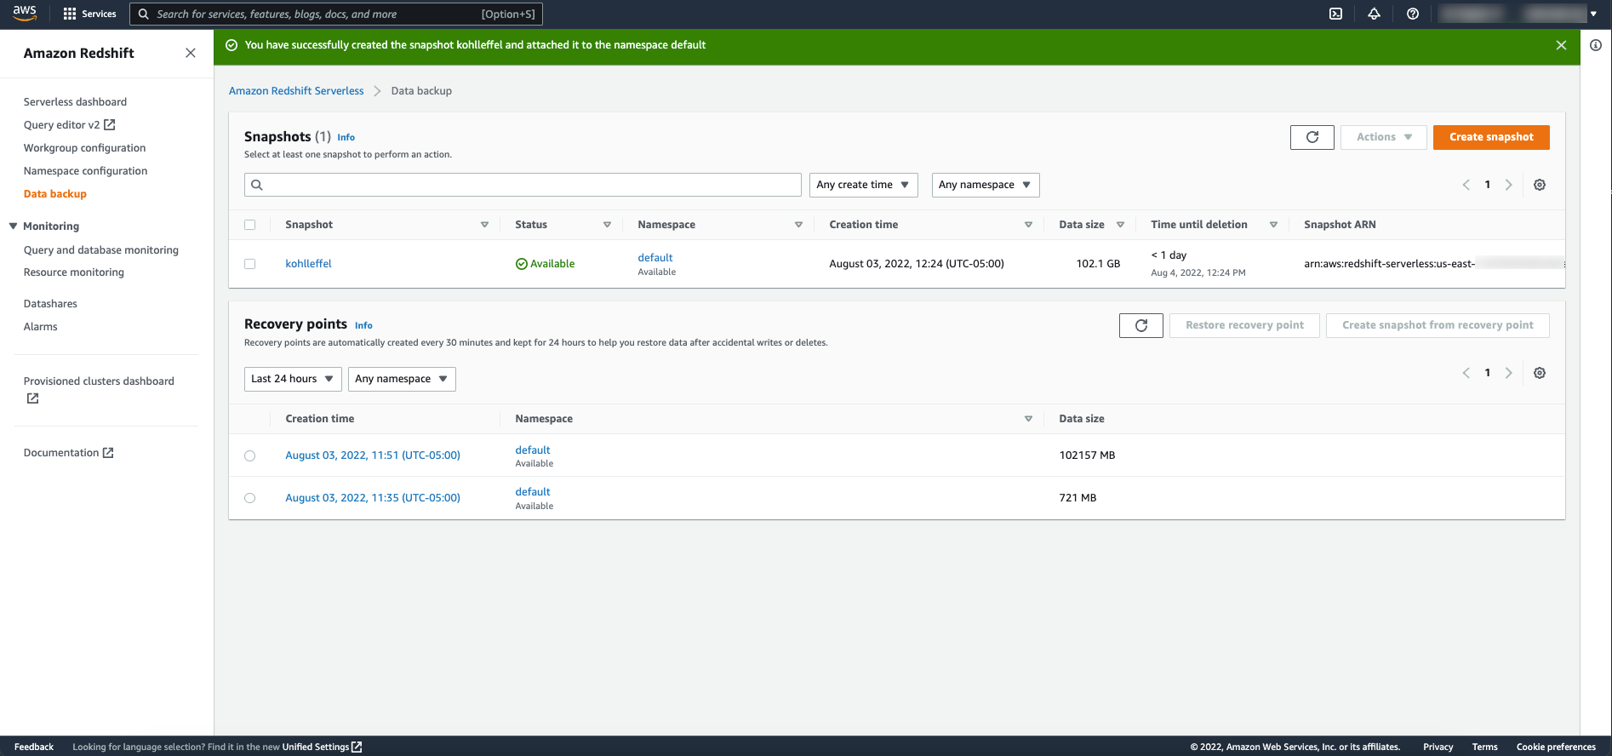Click the search magnifier in snapshot filter
This screenshot has height=756, width=1612.
click(257, 185)
